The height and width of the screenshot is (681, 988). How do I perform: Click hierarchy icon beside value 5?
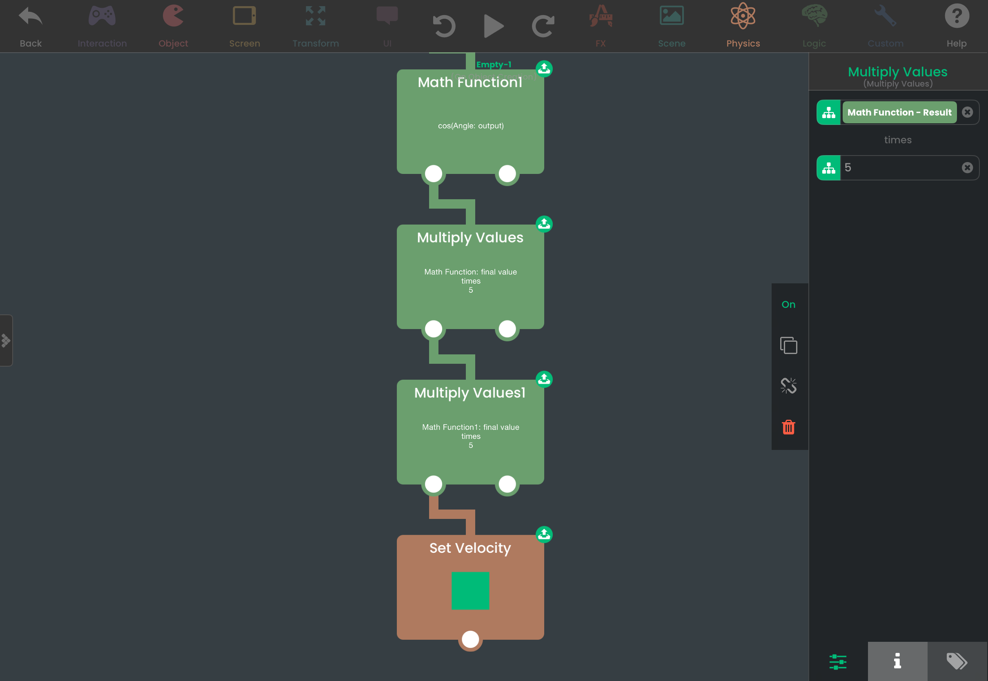click(x=828, y=168)
